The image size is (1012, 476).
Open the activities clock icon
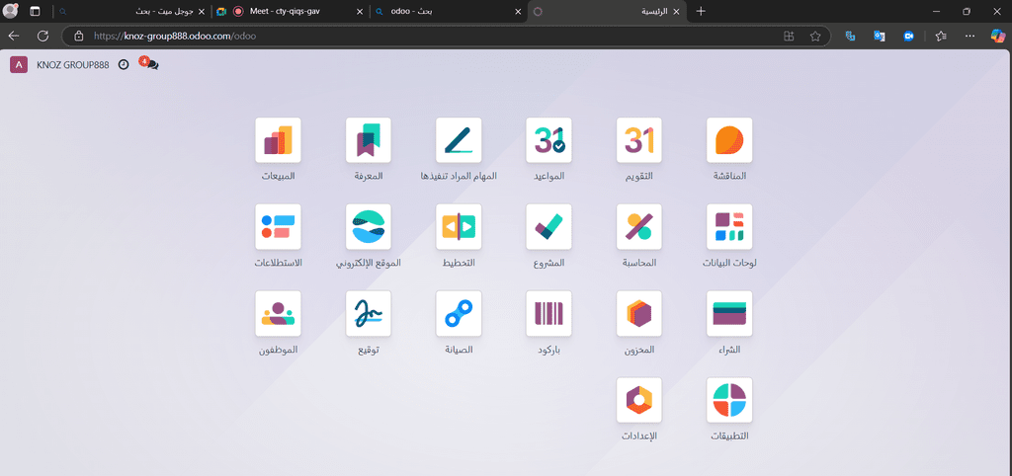pyautogui.click(x=124, y=64)
